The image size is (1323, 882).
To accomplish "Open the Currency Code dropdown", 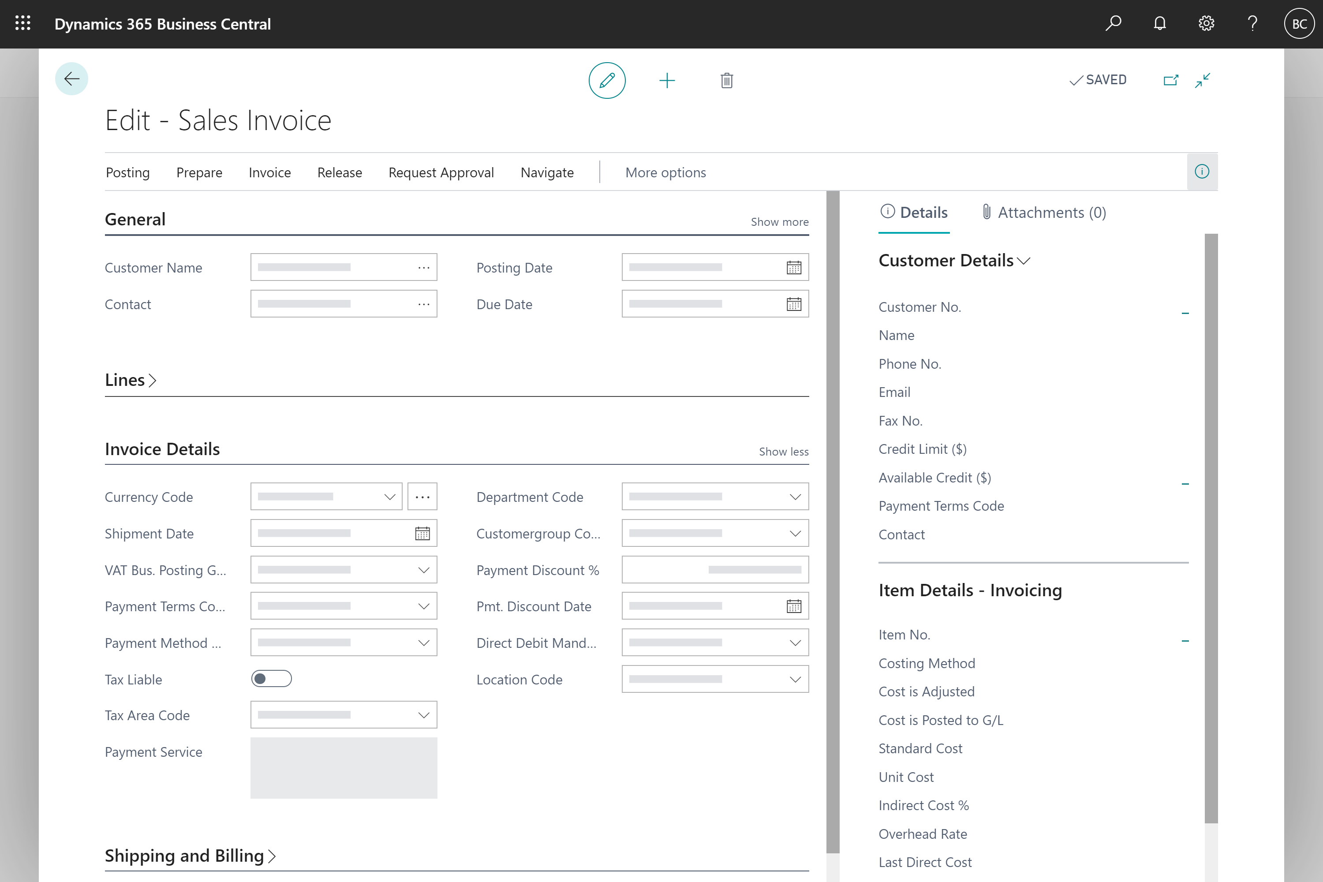I will (x=391, y=496).
